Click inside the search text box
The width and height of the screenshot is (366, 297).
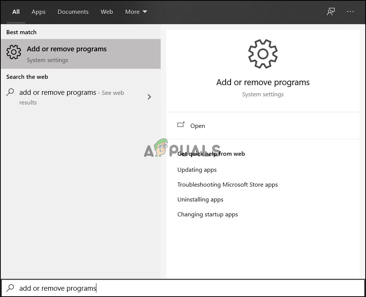click(186, 288)
